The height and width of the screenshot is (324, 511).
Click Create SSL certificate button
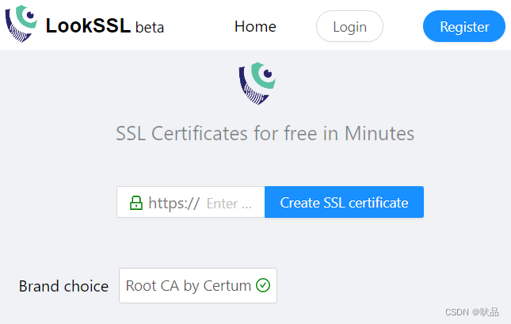344,203
